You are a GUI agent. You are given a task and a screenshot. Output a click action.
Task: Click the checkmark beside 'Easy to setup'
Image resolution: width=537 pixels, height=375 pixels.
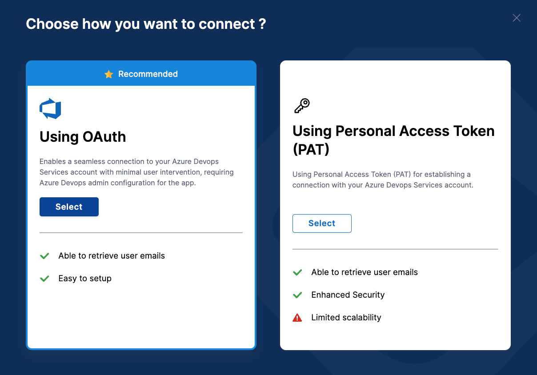click(x=44, y=279)
